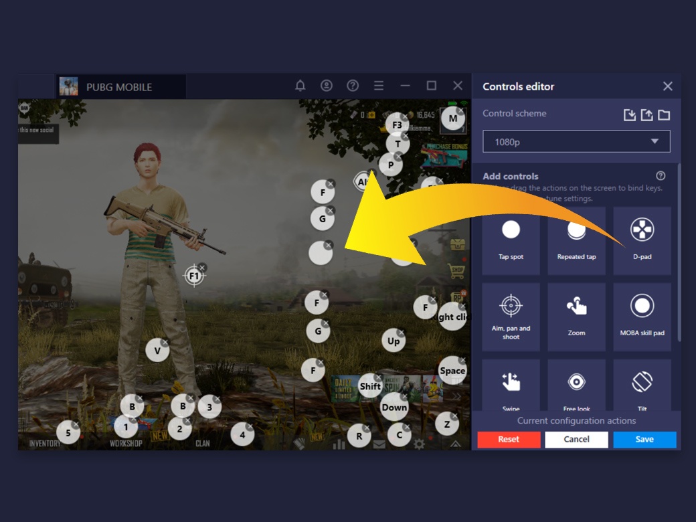The width and height of the screenshot is (696, 522).
Task: Select the 3 key binding bubble
Action: click(209, 407)
